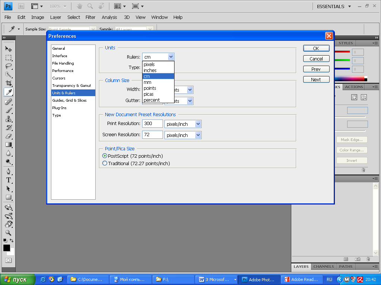Switch to the Channels tab
This screenshot has width=381, height=285.
point(323,266)
